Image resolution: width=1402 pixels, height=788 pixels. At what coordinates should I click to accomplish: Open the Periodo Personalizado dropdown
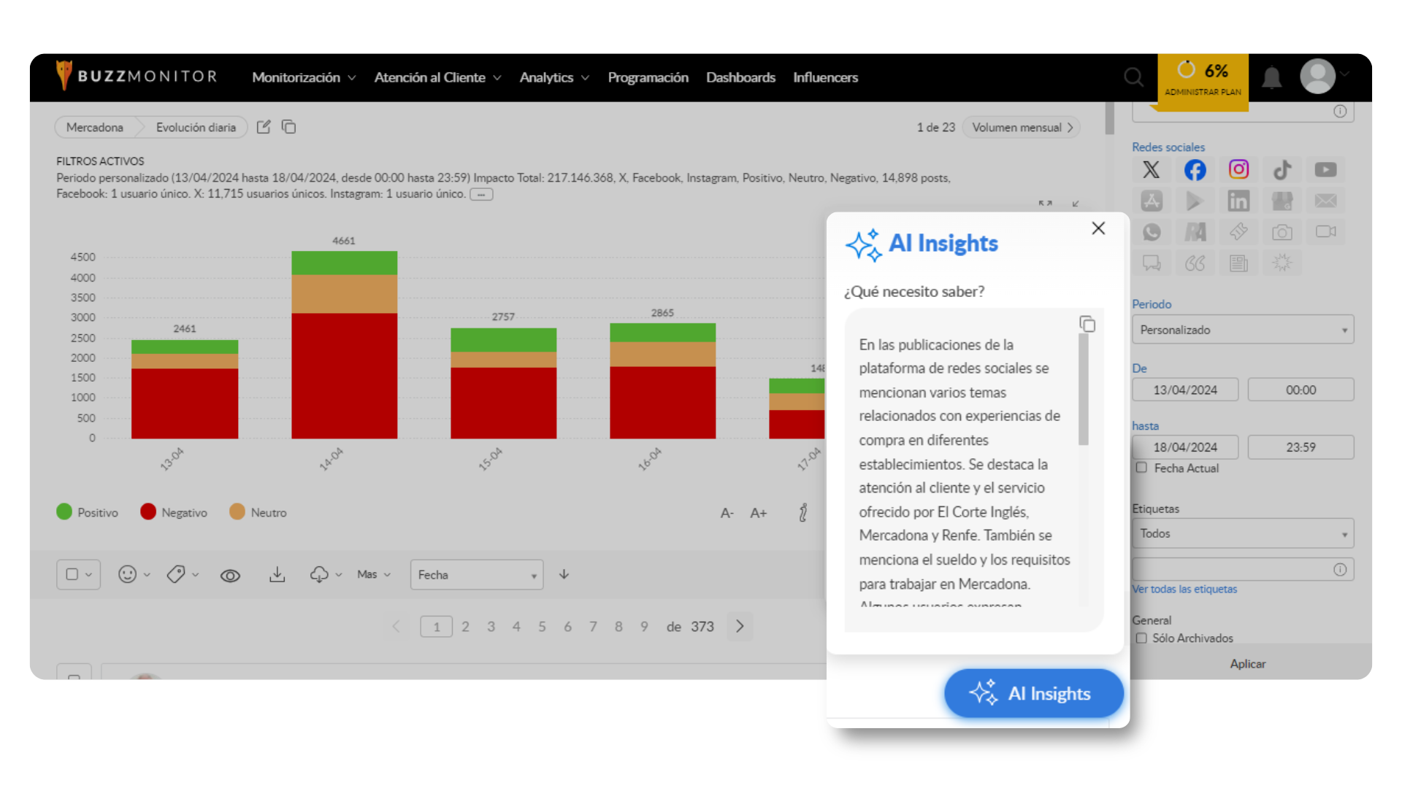coord(1243,330)
